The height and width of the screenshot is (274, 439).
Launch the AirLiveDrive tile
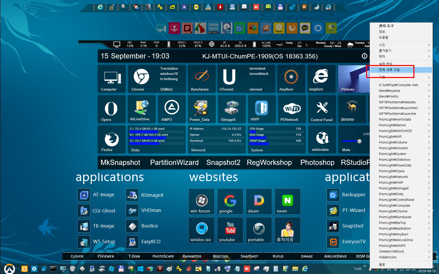pos(142,109)
